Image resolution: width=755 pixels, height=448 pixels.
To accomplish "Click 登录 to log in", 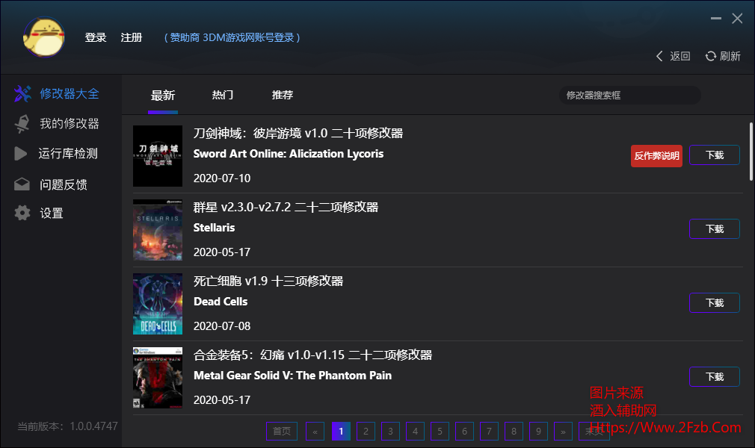I will coord(96,37).
